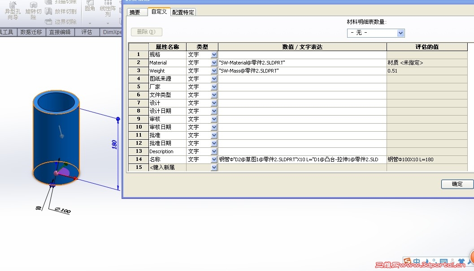Open type dropdown for 设计 row
The image size is (474, 271).
point(214,103)
